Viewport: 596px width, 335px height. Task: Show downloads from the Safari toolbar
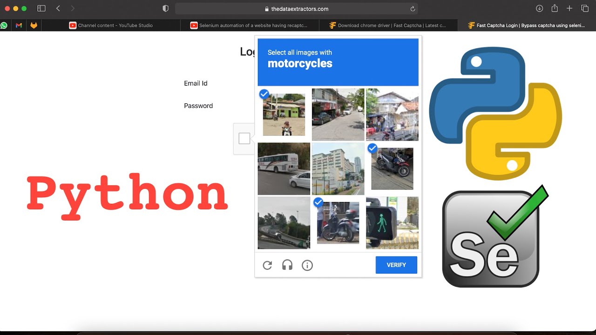point(540,8)
